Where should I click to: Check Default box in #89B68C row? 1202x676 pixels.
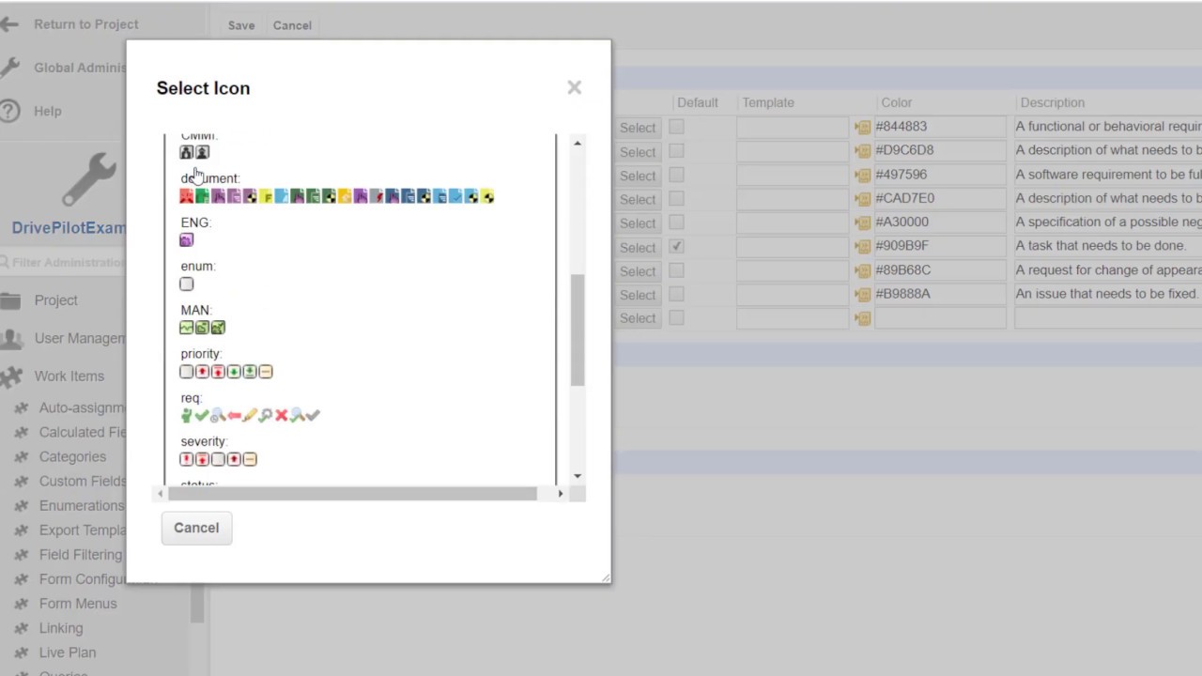[x=676, y=269]
